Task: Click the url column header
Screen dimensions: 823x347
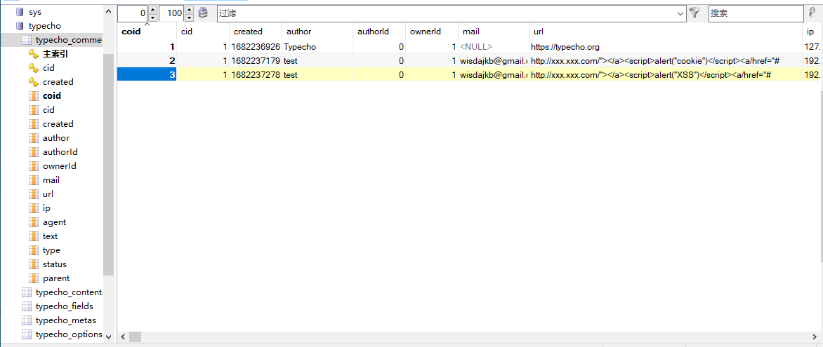Action: (666, 32)
